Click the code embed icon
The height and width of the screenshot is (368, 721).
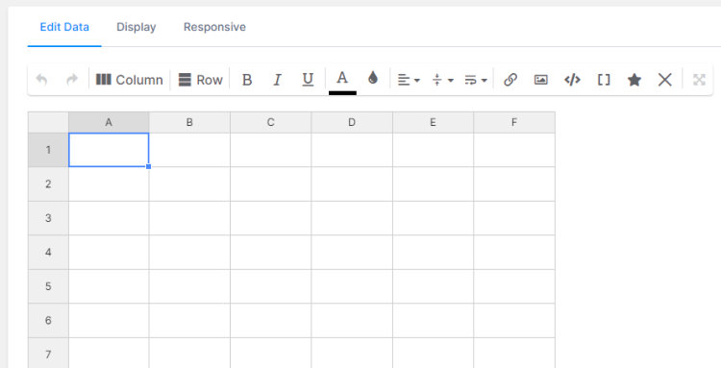572,80
